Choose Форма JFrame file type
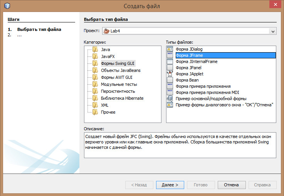The height and width of the screenshot is (196, 284). click(226, 55)
